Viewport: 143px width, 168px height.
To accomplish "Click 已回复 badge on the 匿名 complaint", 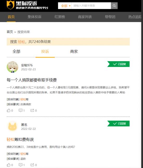I will (x=119, y=124).
